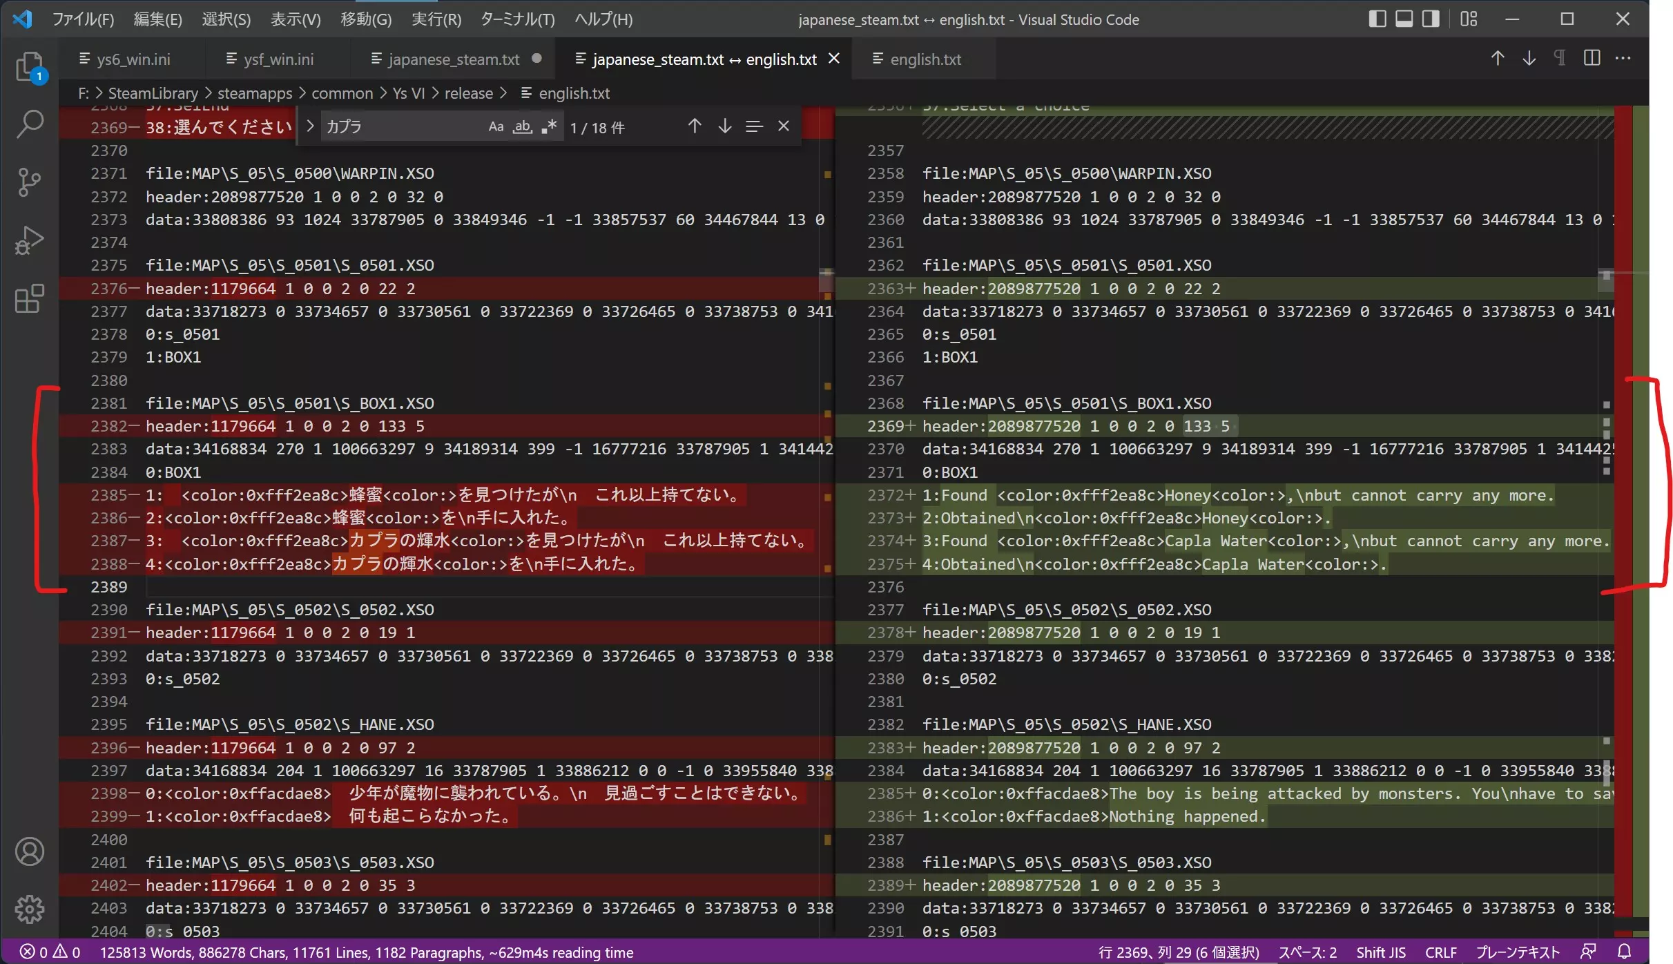Go to next diff change arrow
1673x964 pixels.
[x=1529, y=59]
